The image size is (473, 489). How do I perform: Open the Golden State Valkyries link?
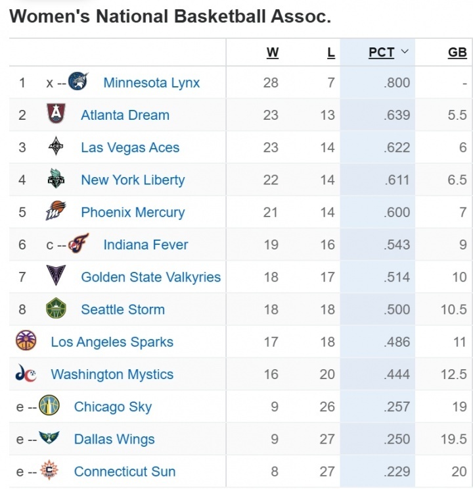coord(150,277)
